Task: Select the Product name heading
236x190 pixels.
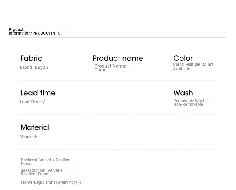Action: [118, 58]
